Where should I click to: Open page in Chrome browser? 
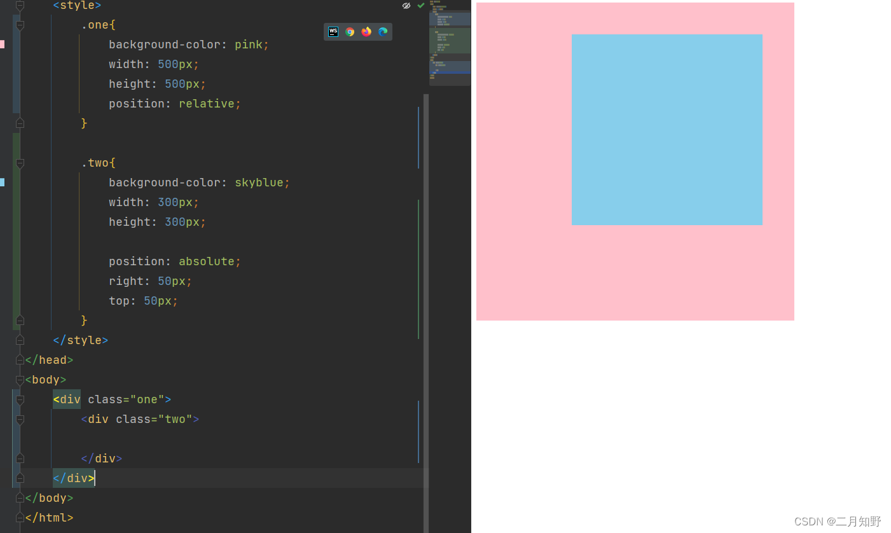(x=350, y=32)
